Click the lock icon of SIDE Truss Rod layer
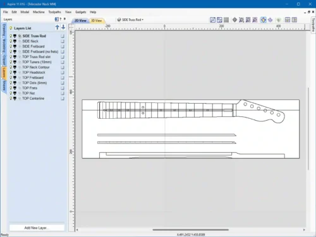Screen dimensions: 316x237 20,36
